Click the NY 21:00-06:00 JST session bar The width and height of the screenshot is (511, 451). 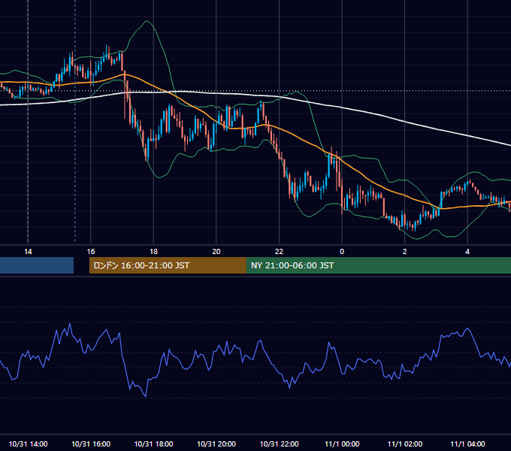tap(379, 265)
